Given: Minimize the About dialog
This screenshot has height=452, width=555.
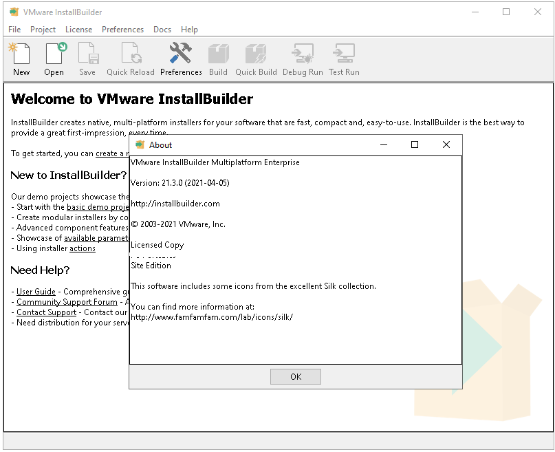Looking at the screenshot, I should [x=384, y=144].
